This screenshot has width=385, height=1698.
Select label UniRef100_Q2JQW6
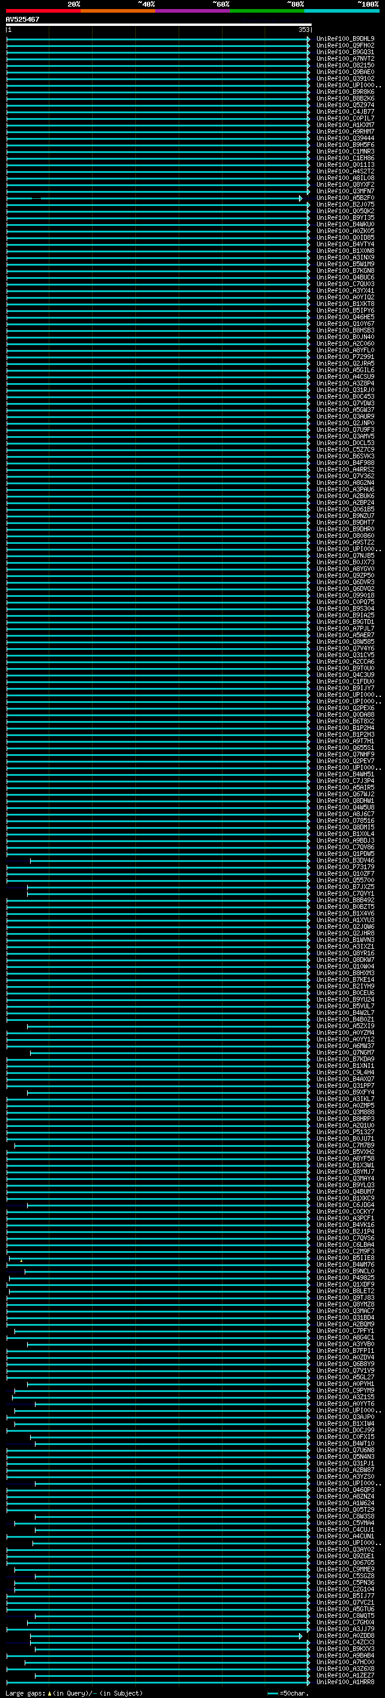click(x=345, y=926)
